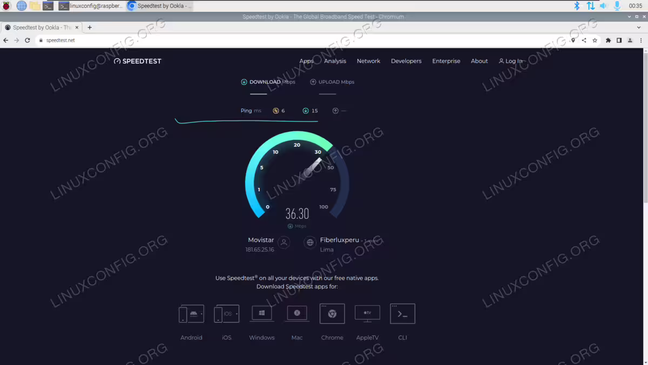Viewport: 648px width, 365px height.
Task: Click the upload latency icon
Action: 335,111
